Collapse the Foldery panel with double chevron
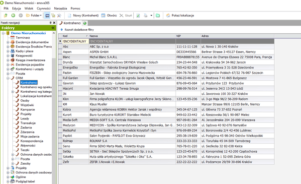 click(53, 28)
